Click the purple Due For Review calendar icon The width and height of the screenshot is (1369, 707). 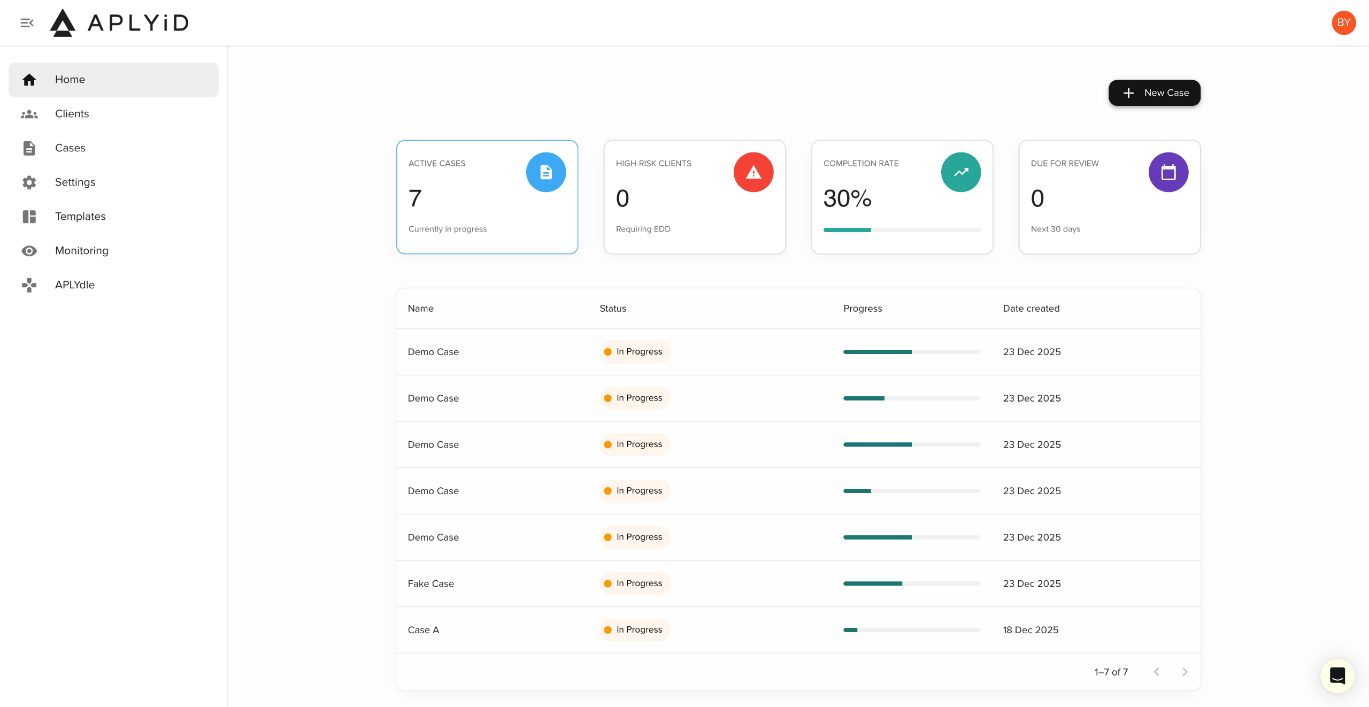point(1168,172)
